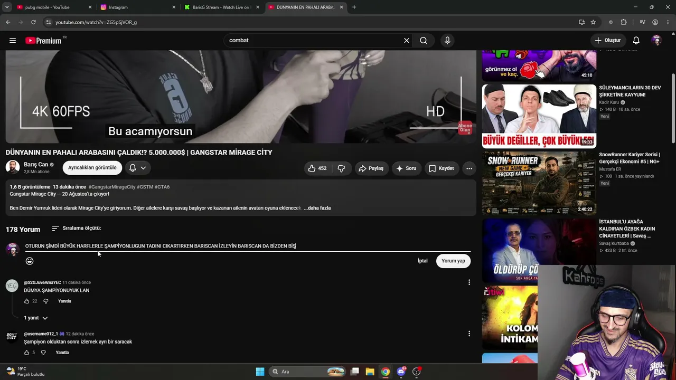
Task: Bookmark this page with the star
Action: pos(593,22)
